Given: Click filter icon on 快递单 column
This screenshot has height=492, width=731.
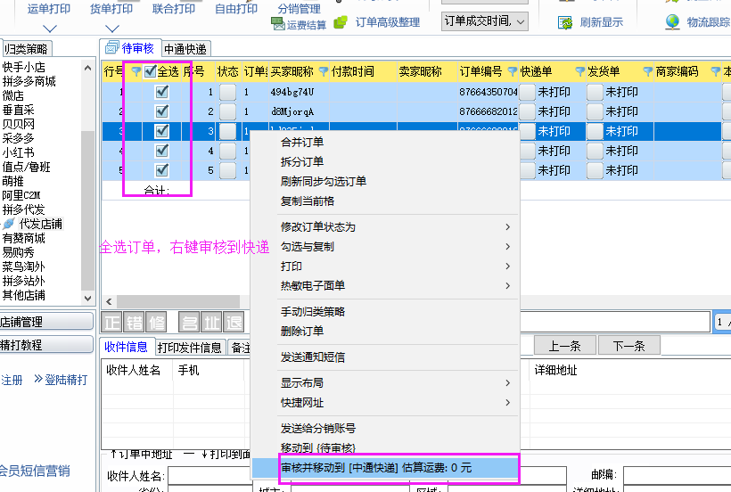Looking at the screenshot, I should click(580, 71).
